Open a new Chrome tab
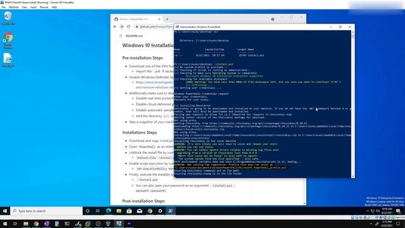 point(167,19)
